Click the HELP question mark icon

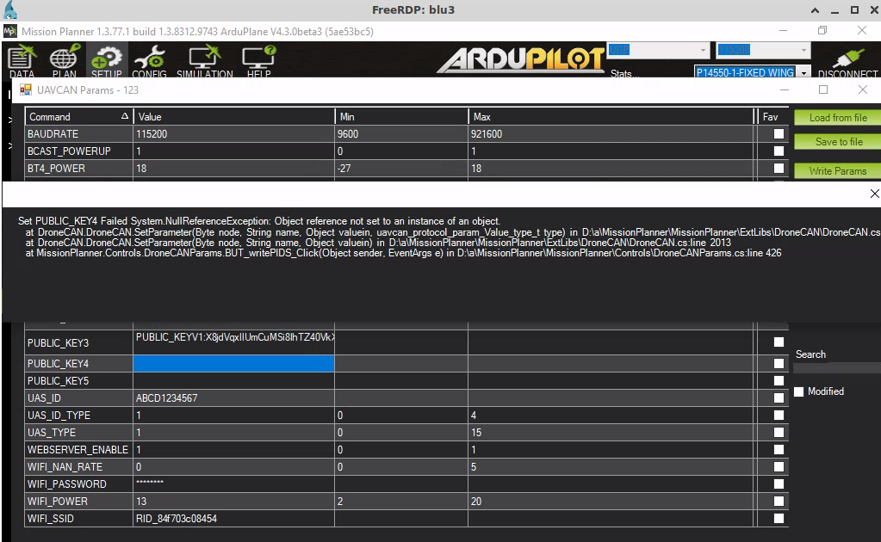coord(257,59)
